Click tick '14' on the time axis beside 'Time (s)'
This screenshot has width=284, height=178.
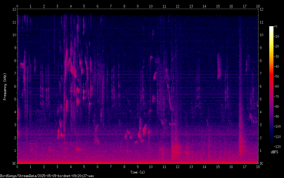click(x=204, y=167)
